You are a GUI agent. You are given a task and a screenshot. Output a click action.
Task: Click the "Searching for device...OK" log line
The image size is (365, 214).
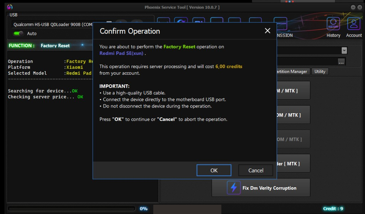coord(43,91)
